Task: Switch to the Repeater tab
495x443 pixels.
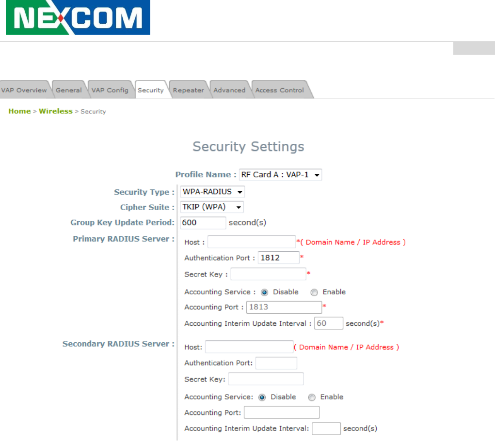Action: point(189,90)
